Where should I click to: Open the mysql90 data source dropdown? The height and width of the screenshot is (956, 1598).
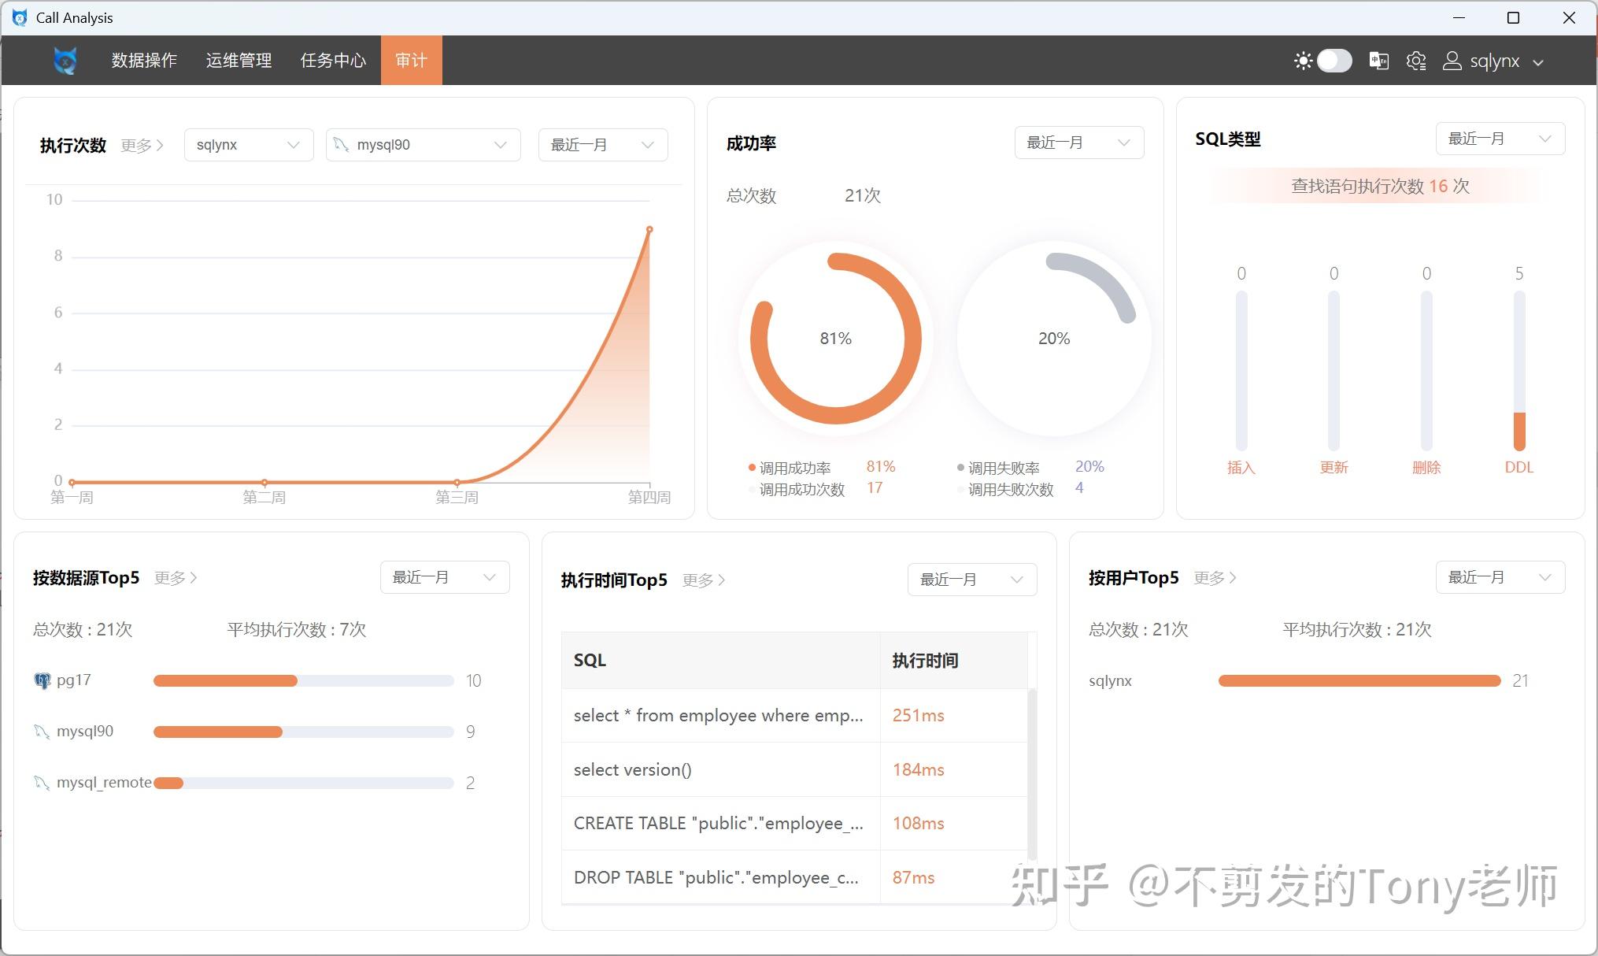click(x=423, y=145)
